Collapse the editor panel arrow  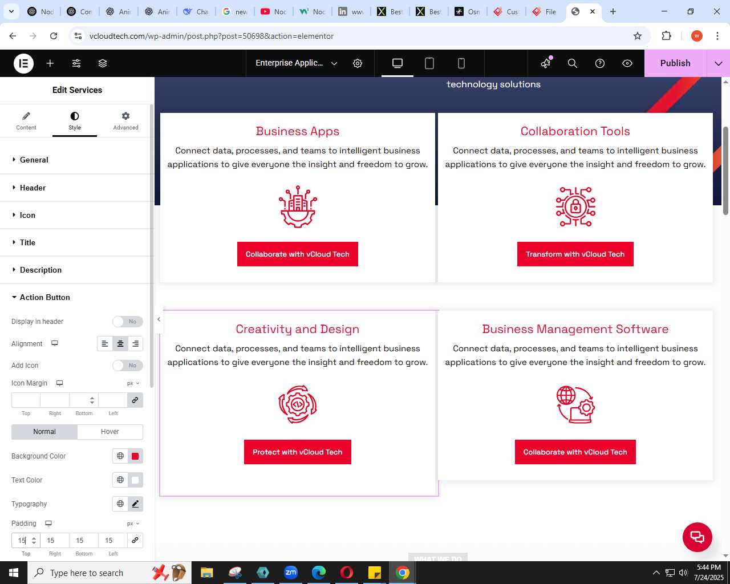pos(159,319)
